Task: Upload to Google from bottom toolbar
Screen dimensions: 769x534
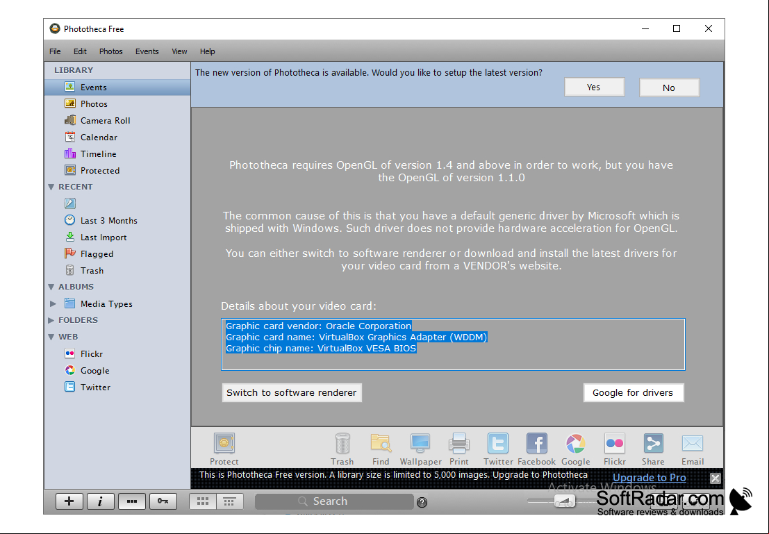Action: [x=576, y=449]
